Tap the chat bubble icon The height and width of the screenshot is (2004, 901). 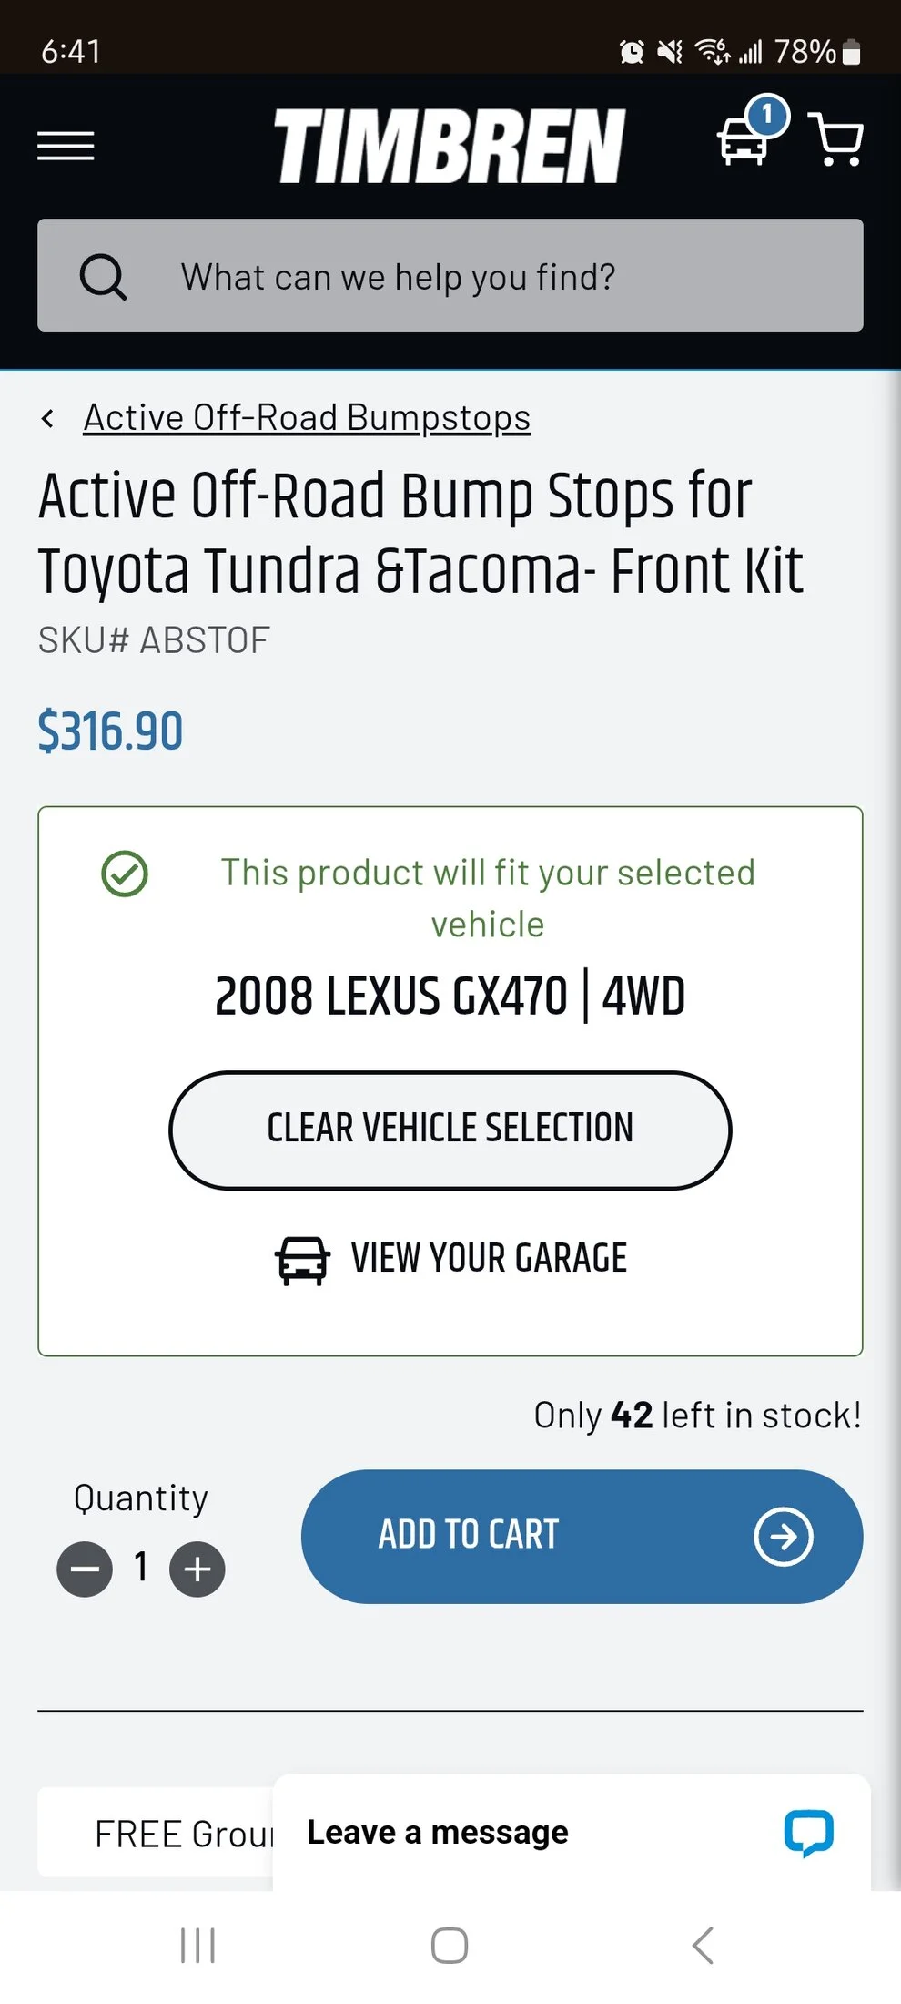pos(808,1833)
